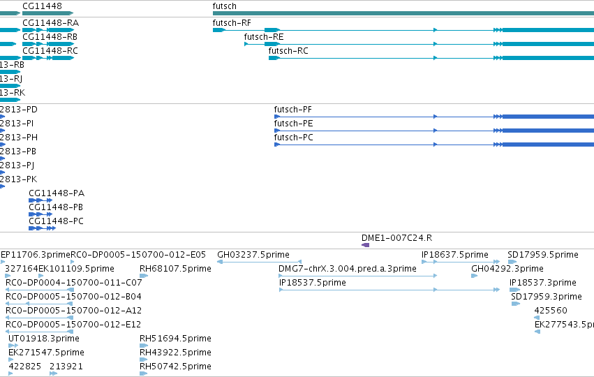Viewport: 594px width, 377px height.
Task: Click the GH03237.5prime EST label
Action: [253, 255]
